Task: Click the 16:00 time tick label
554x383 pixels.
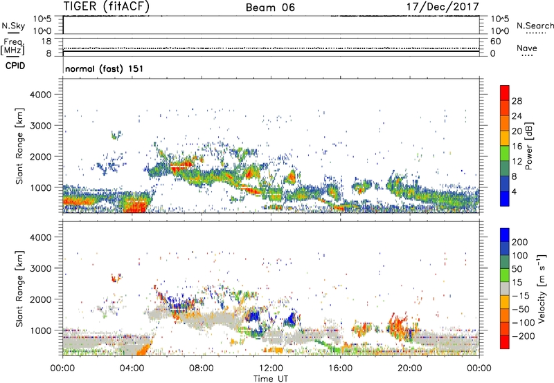Action: pos(340,368)
